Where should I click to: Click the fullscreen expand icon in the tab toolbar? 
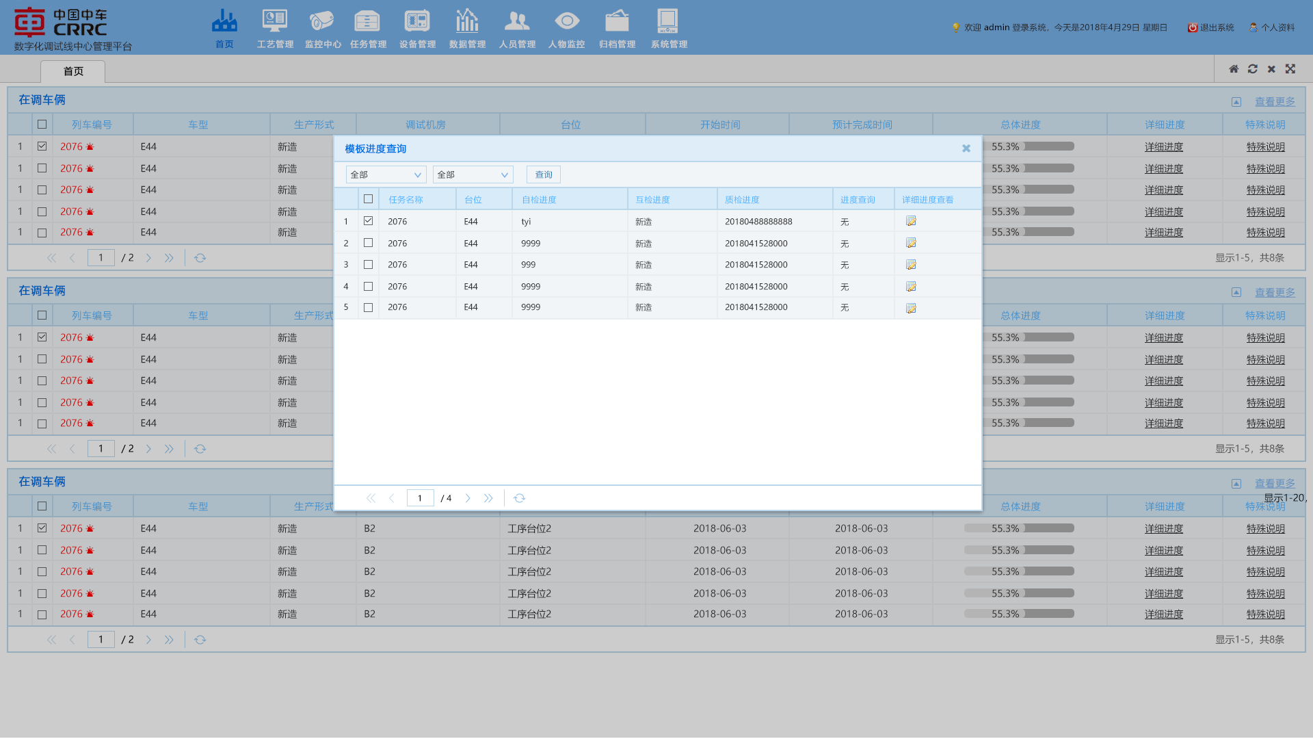[1290, 69]
